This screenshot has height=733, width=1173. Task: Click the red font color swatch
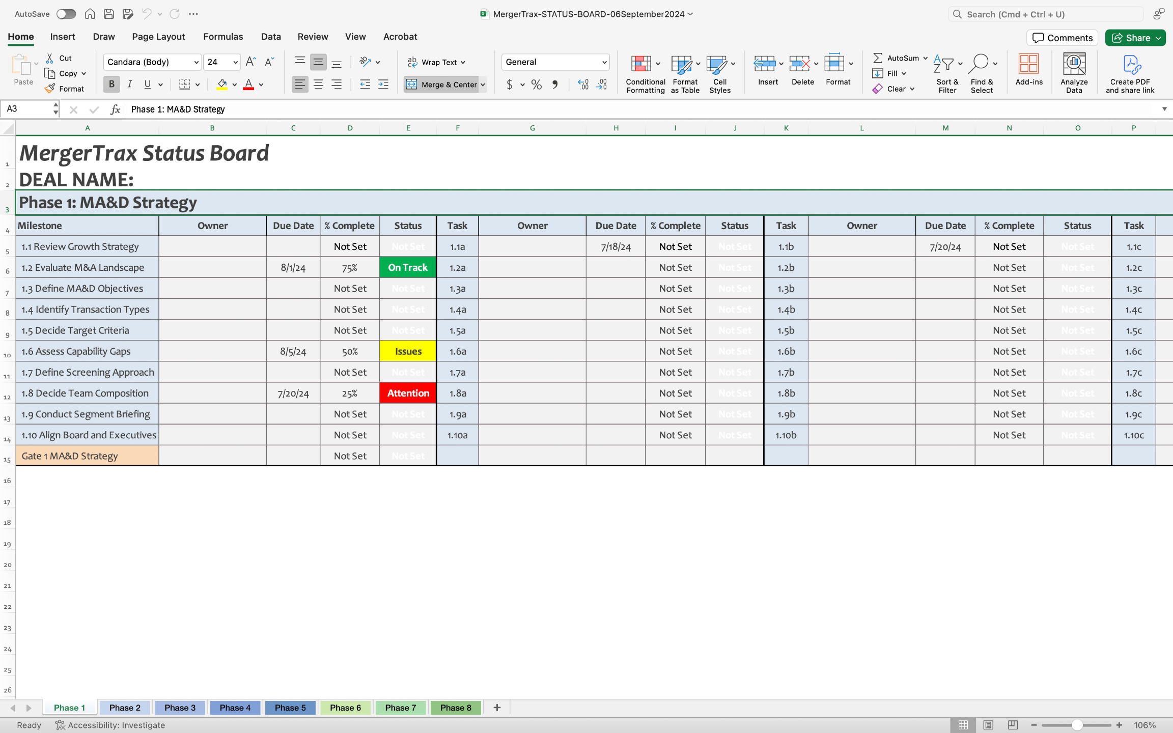(x=248, y=84)
